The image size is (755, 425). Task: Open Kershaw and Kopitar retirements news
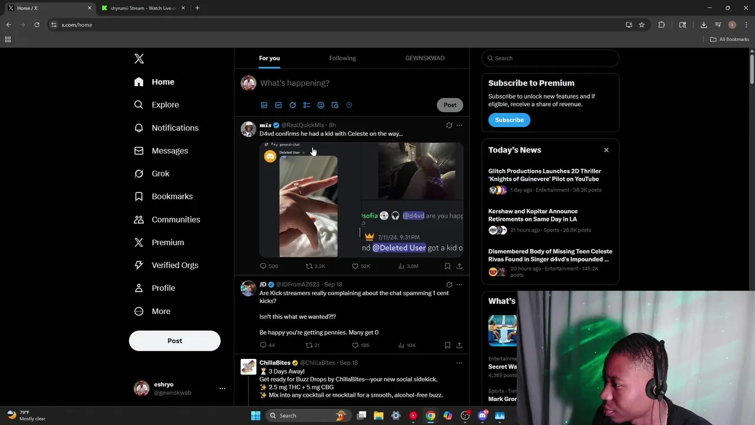[x=550, y=221]
